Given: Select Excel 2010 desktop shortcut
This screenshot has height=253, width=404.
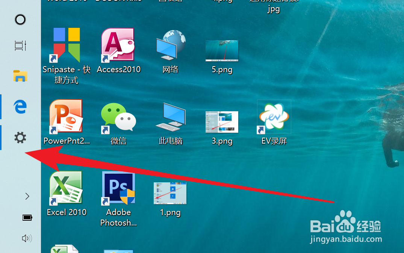Looking at the screenshot, I should (x=66, y=188).
